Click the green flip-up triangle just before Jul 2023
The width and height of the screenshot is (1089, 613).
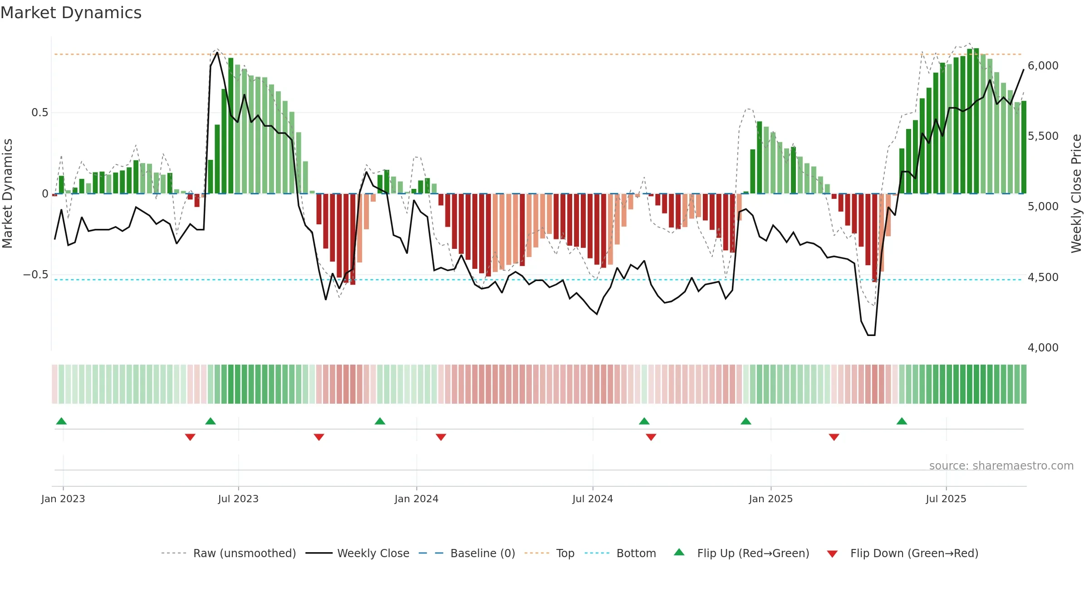[211, 421]
